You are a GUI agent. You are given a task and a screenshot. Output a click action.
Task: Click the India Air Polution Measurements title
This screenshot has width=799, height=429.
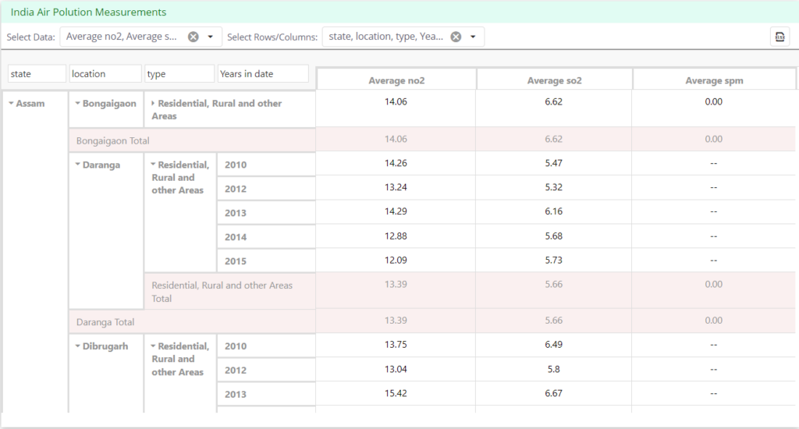(x=88, y=12)
